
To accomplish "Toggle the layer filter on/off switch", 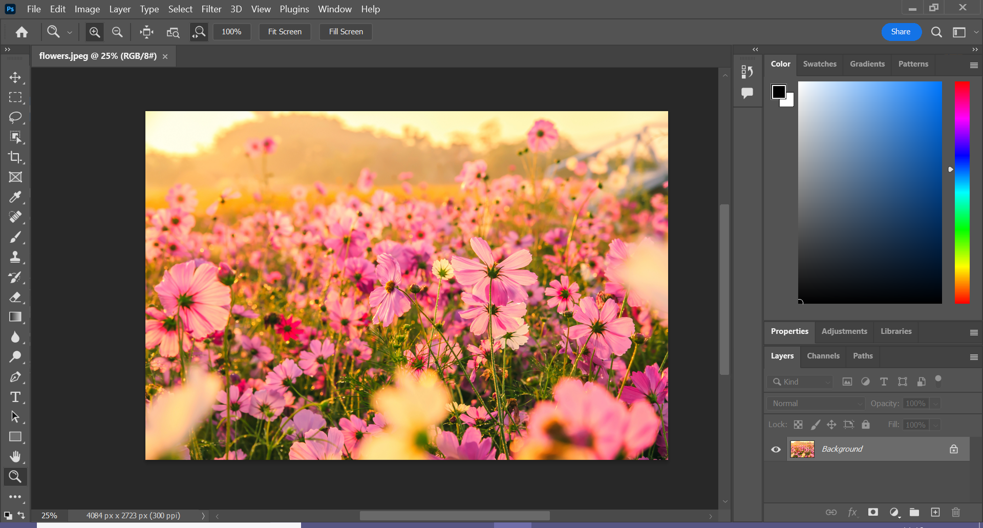I will click(x=938, y=381).
